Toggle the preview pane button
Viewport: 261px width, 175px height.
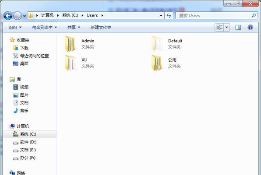(238, 27)
